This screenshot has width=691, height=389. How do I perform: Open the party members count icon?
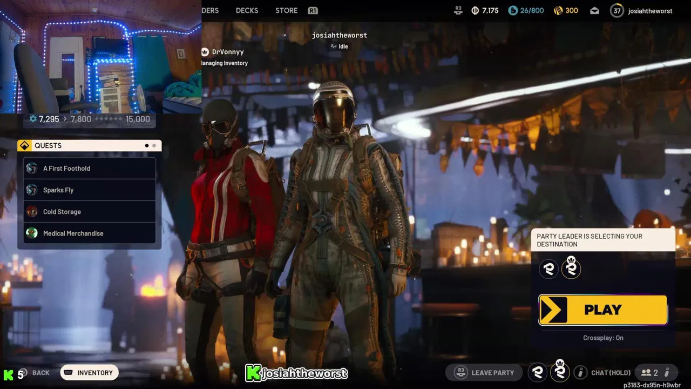[646, 372]
